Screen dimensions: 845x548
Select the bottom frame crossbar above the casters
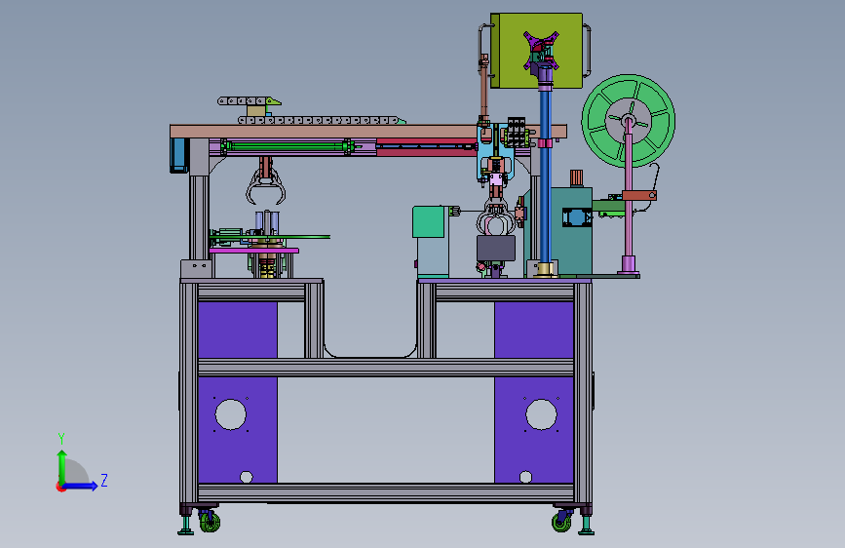pos(385,493)
